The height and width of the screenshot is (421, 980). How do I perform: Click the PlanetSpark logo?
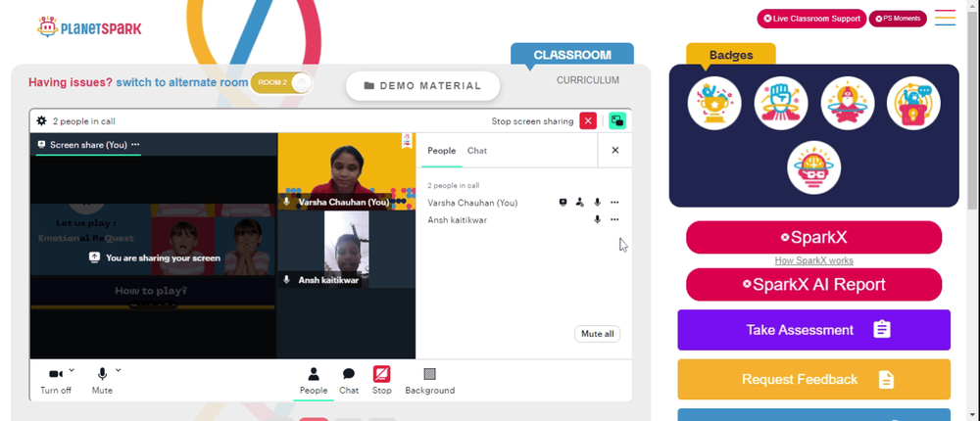tap(89, 26)
